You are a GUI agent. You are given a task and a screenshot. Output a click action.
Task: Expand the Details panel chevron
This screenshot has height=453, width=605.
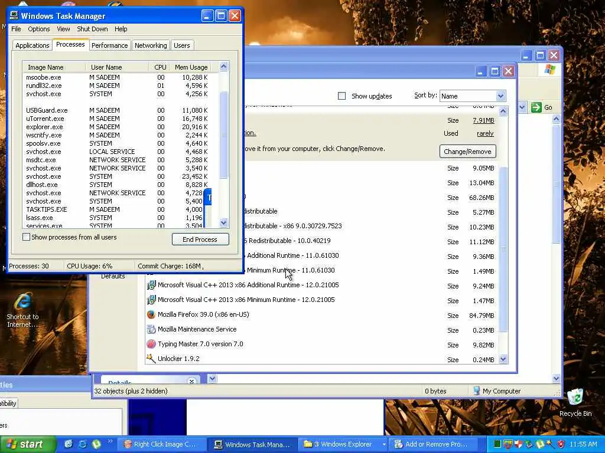[x=192, y=382]
